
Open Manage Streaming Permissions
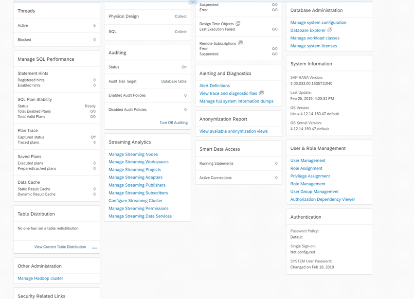tap(138, 208)
